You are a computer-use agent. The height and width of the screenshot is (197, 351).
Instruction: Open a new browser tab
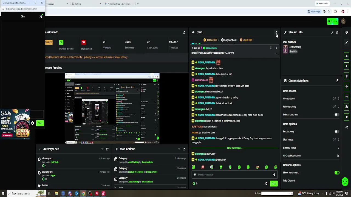138,4
